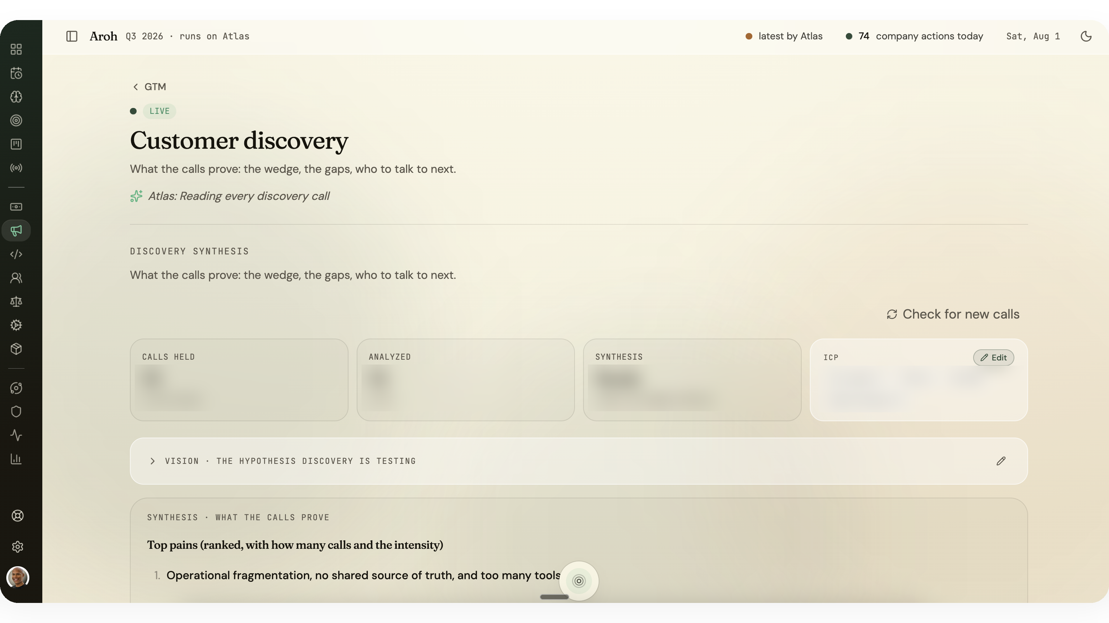Screen dimensions: 1109x623
Task: Click the latest by Atlas indicator
Action: pyautogui.click(x=784, y=36)
